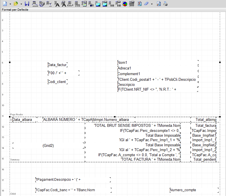Select the data-bound label A tool
The image size is (226, 196).
click(x=63, y=4)
